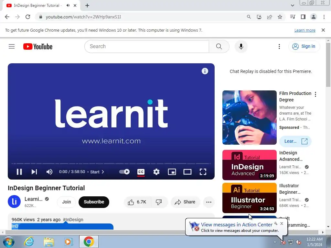Open InDesign Advanced tutorial thumbnail
The image size is (331, 248).
coord(250,165)
